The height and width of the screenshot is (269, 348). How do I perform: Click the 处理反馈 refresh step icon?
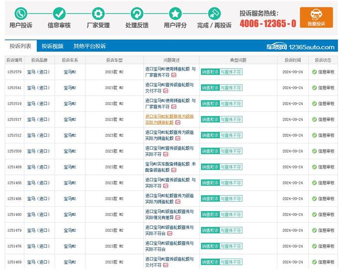coord(137,13)
